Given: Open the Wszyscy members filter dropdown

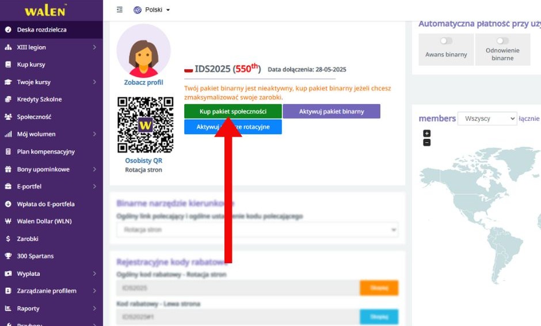Looking at the screenshot, I should [487, 119].
